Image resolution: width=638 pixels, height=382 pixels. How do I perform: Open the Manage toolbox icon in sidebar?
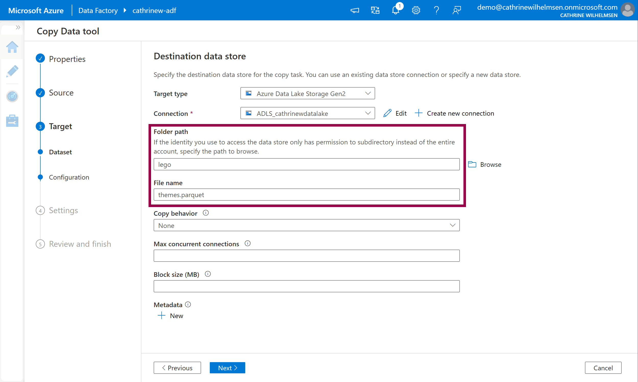coord(12,120)
